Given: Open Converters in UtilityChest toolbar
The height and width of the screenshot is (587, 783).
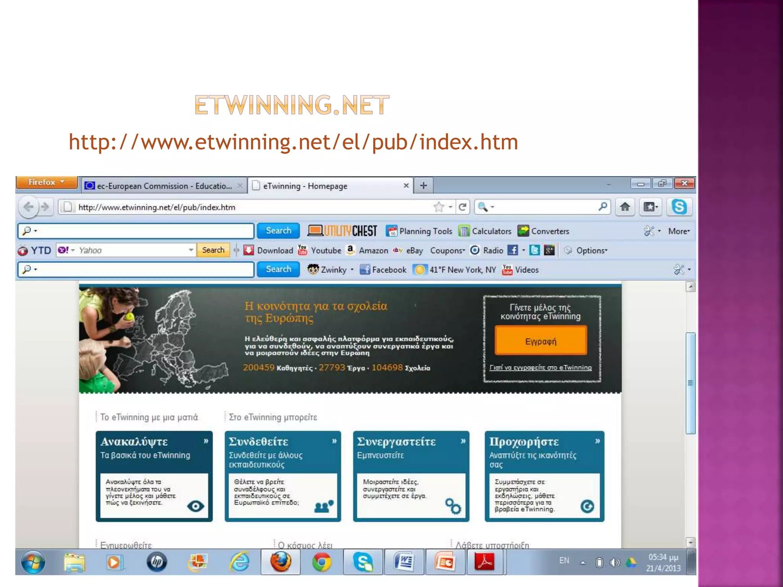Looking at the screenshot, I should click(543, 231).
